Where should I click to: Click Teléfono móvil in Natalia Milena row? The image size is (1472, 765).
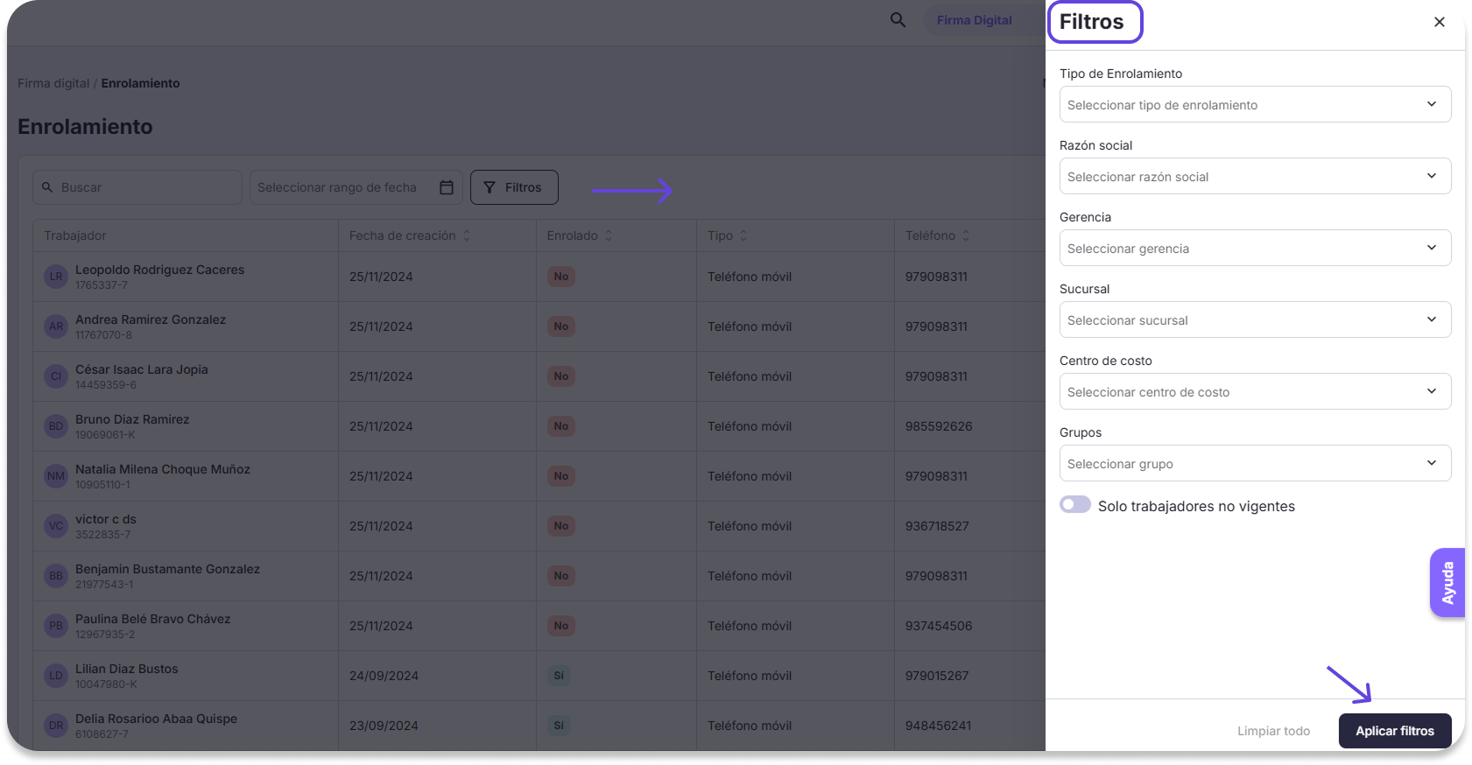pyautogui.click(x=750, y=476)
